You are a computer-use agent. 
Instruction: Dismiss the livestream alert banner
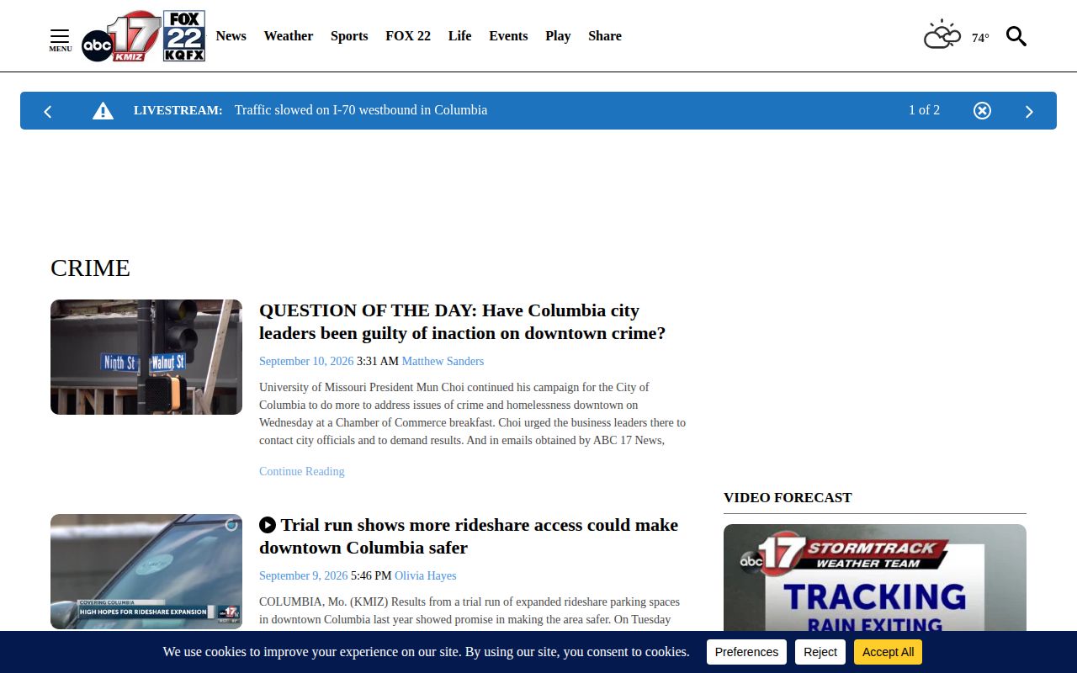coord(982,110)
